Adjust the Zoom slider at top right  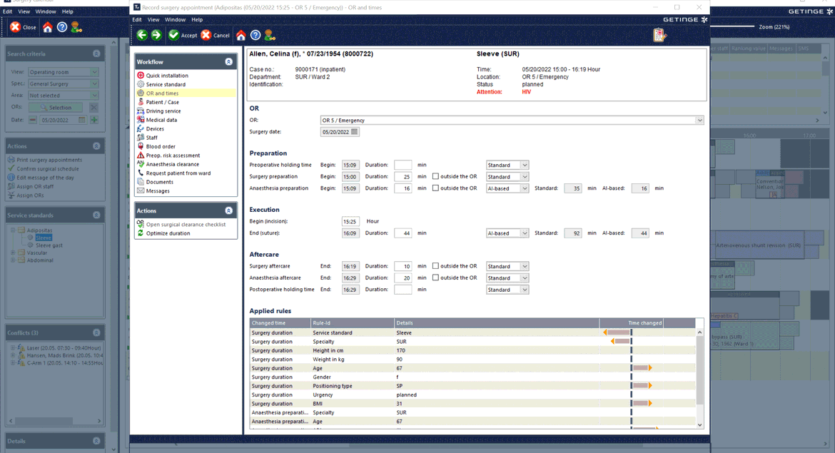coord(732,26)
